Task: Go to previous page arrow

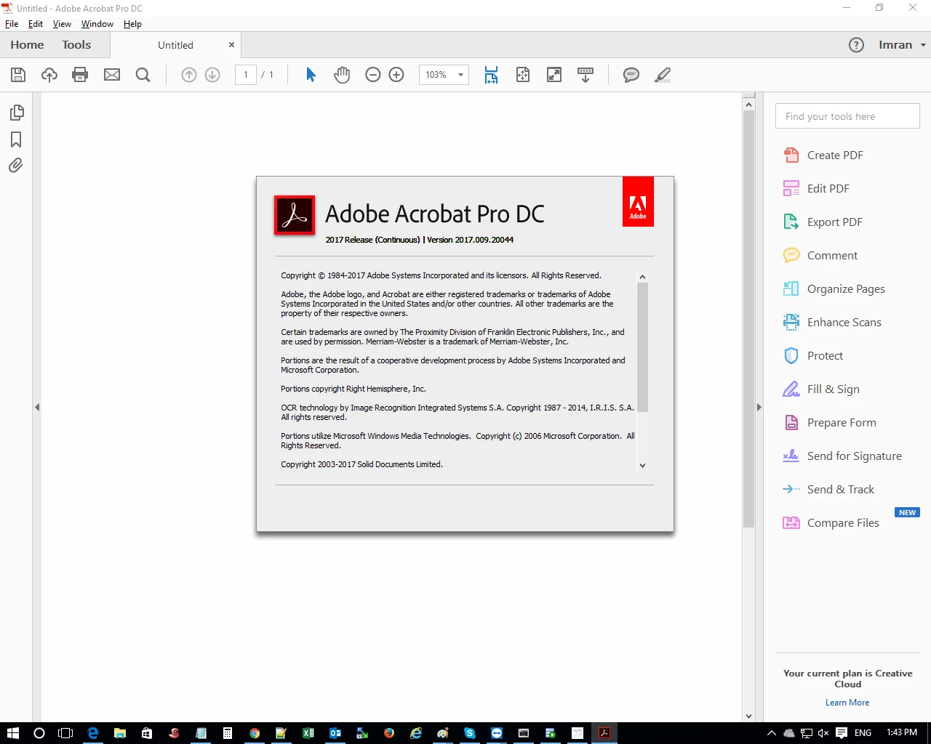Action: (x=189, y=75)
